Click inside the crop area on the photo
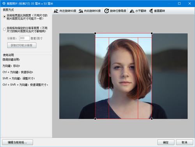Viewport: 195px width, 147px height. click(x=123, y=76)
